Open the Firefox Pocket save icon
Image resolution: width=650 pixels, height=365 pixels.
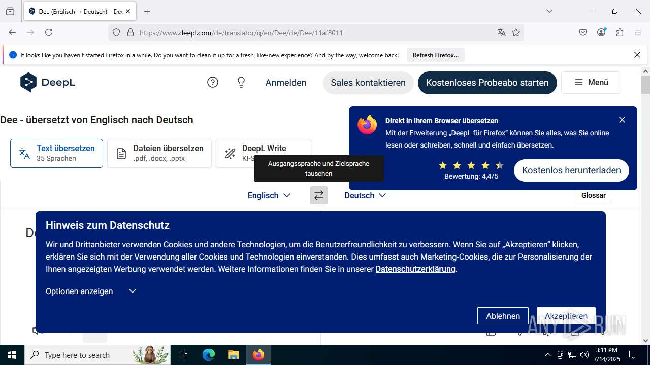tap(583, 32)
